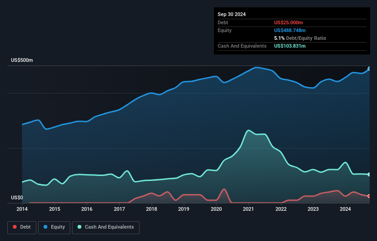Click the 2018 x-axis label
The height and width of the screenshot is (241, 377).
click(152, 209)
